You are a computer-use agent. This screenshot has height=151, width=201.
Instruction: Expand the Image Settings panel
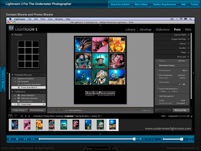188,39
